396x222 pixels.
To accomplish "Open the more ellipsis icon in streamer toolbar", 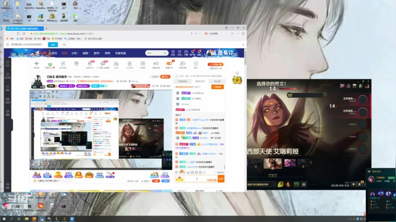I will (196, 64).
